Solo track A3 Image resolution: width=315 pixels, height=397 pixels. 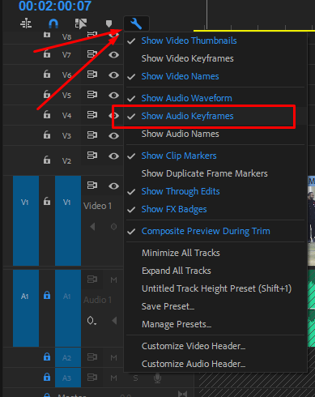pos(135,378)
